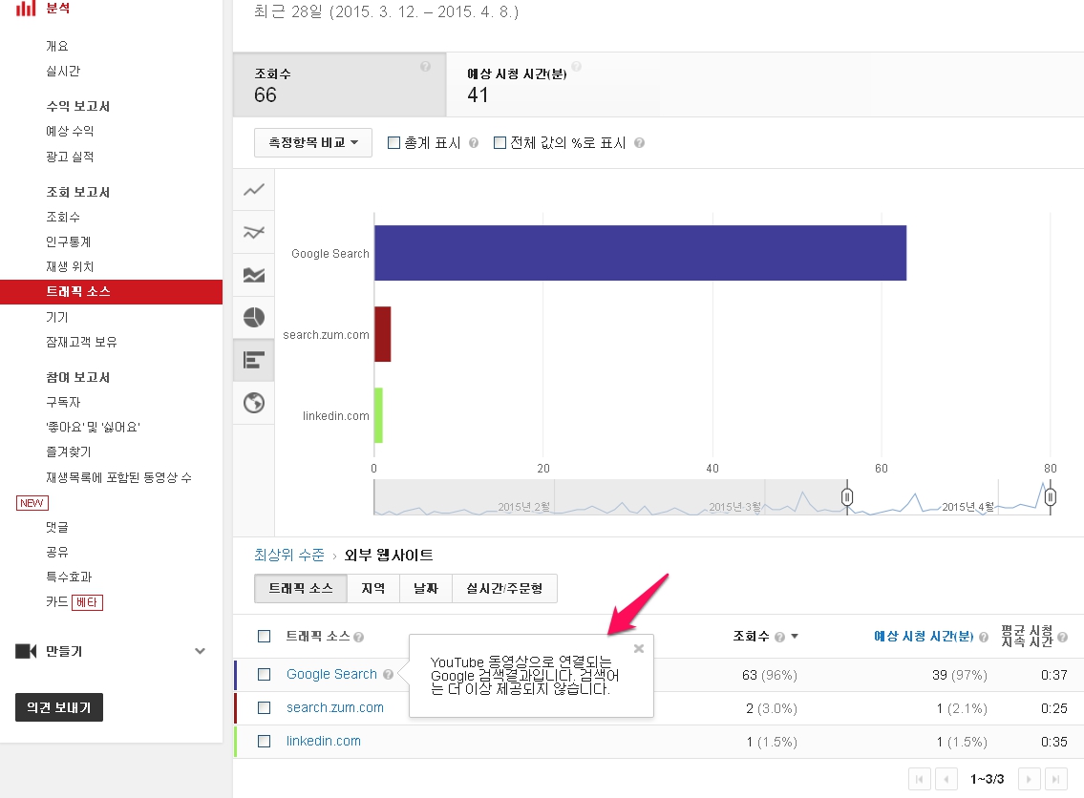Select the bar chart view icon
This screenshot has width=1084, height=798.
254,360
